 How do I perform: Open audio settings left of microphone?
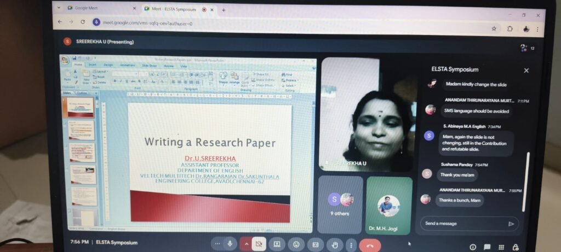click(218, 243)
